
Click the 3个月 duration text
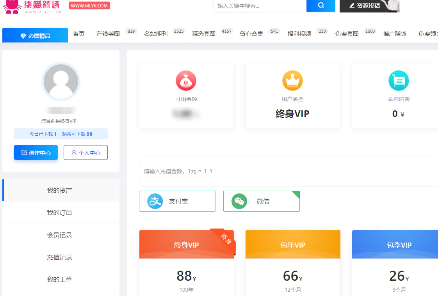click(x=399, y=290)
